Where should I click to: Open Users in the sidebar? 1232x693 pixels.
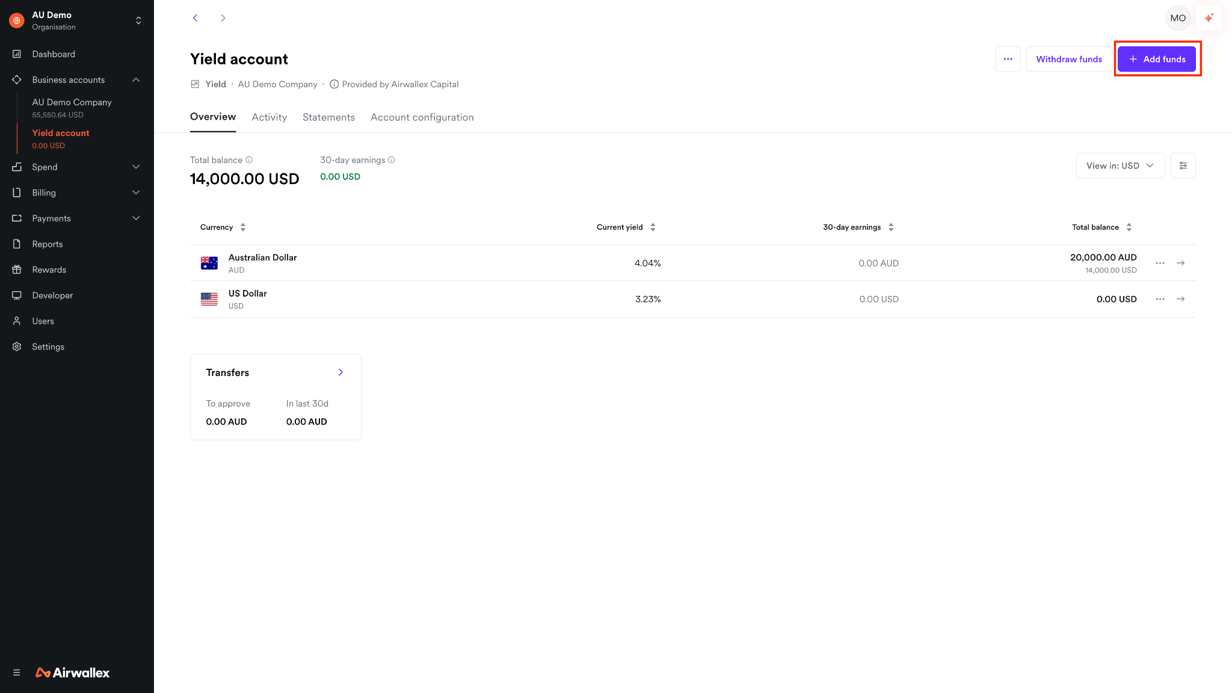(43, 321)
